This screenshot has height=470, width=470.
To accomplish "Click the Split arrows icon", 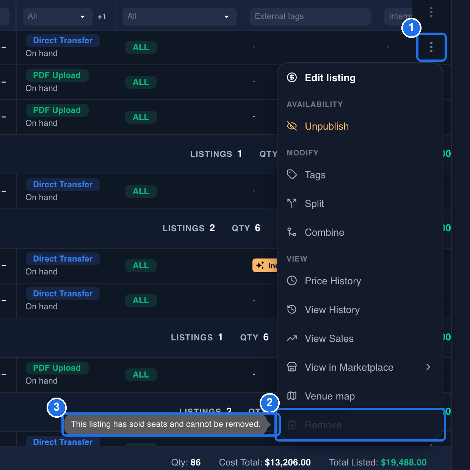I will pos(292,204).
